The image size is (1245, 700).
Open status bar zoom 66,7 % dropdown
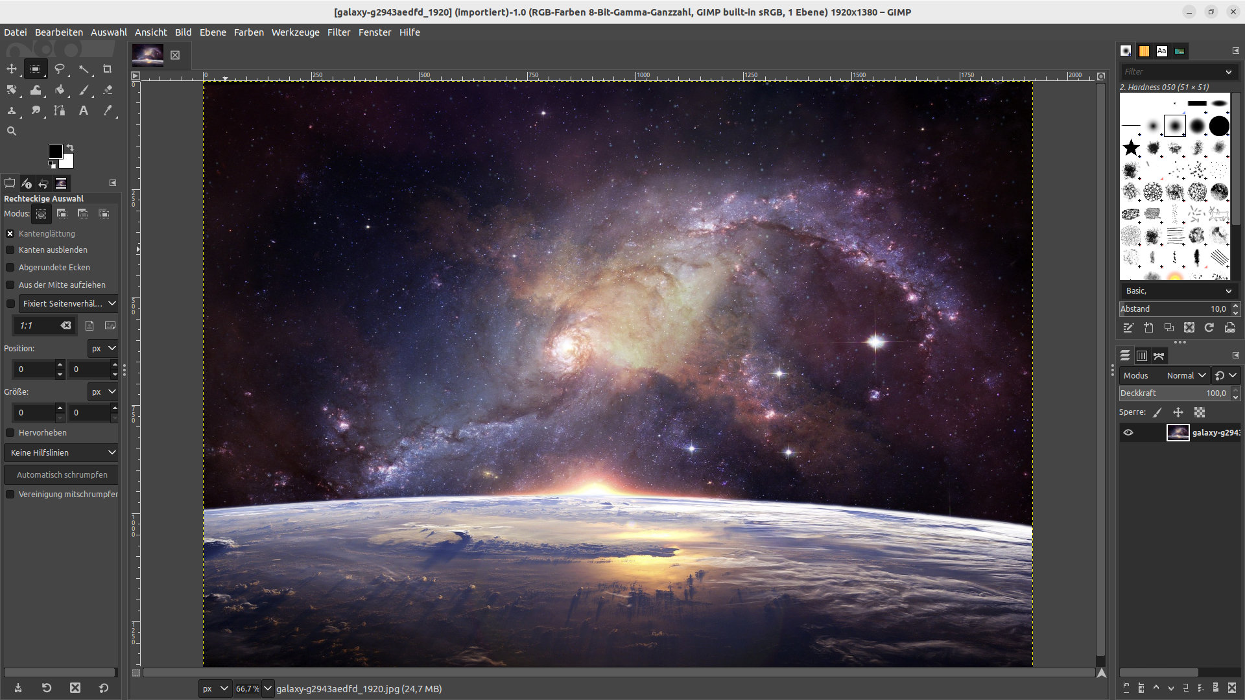pos(268,689)
